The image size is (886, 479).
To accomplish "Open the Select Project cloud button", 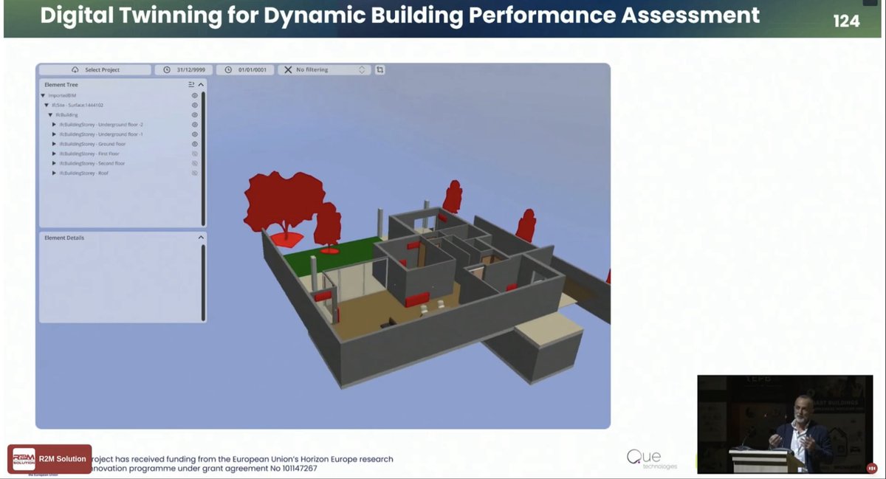I will pos(95,69).
